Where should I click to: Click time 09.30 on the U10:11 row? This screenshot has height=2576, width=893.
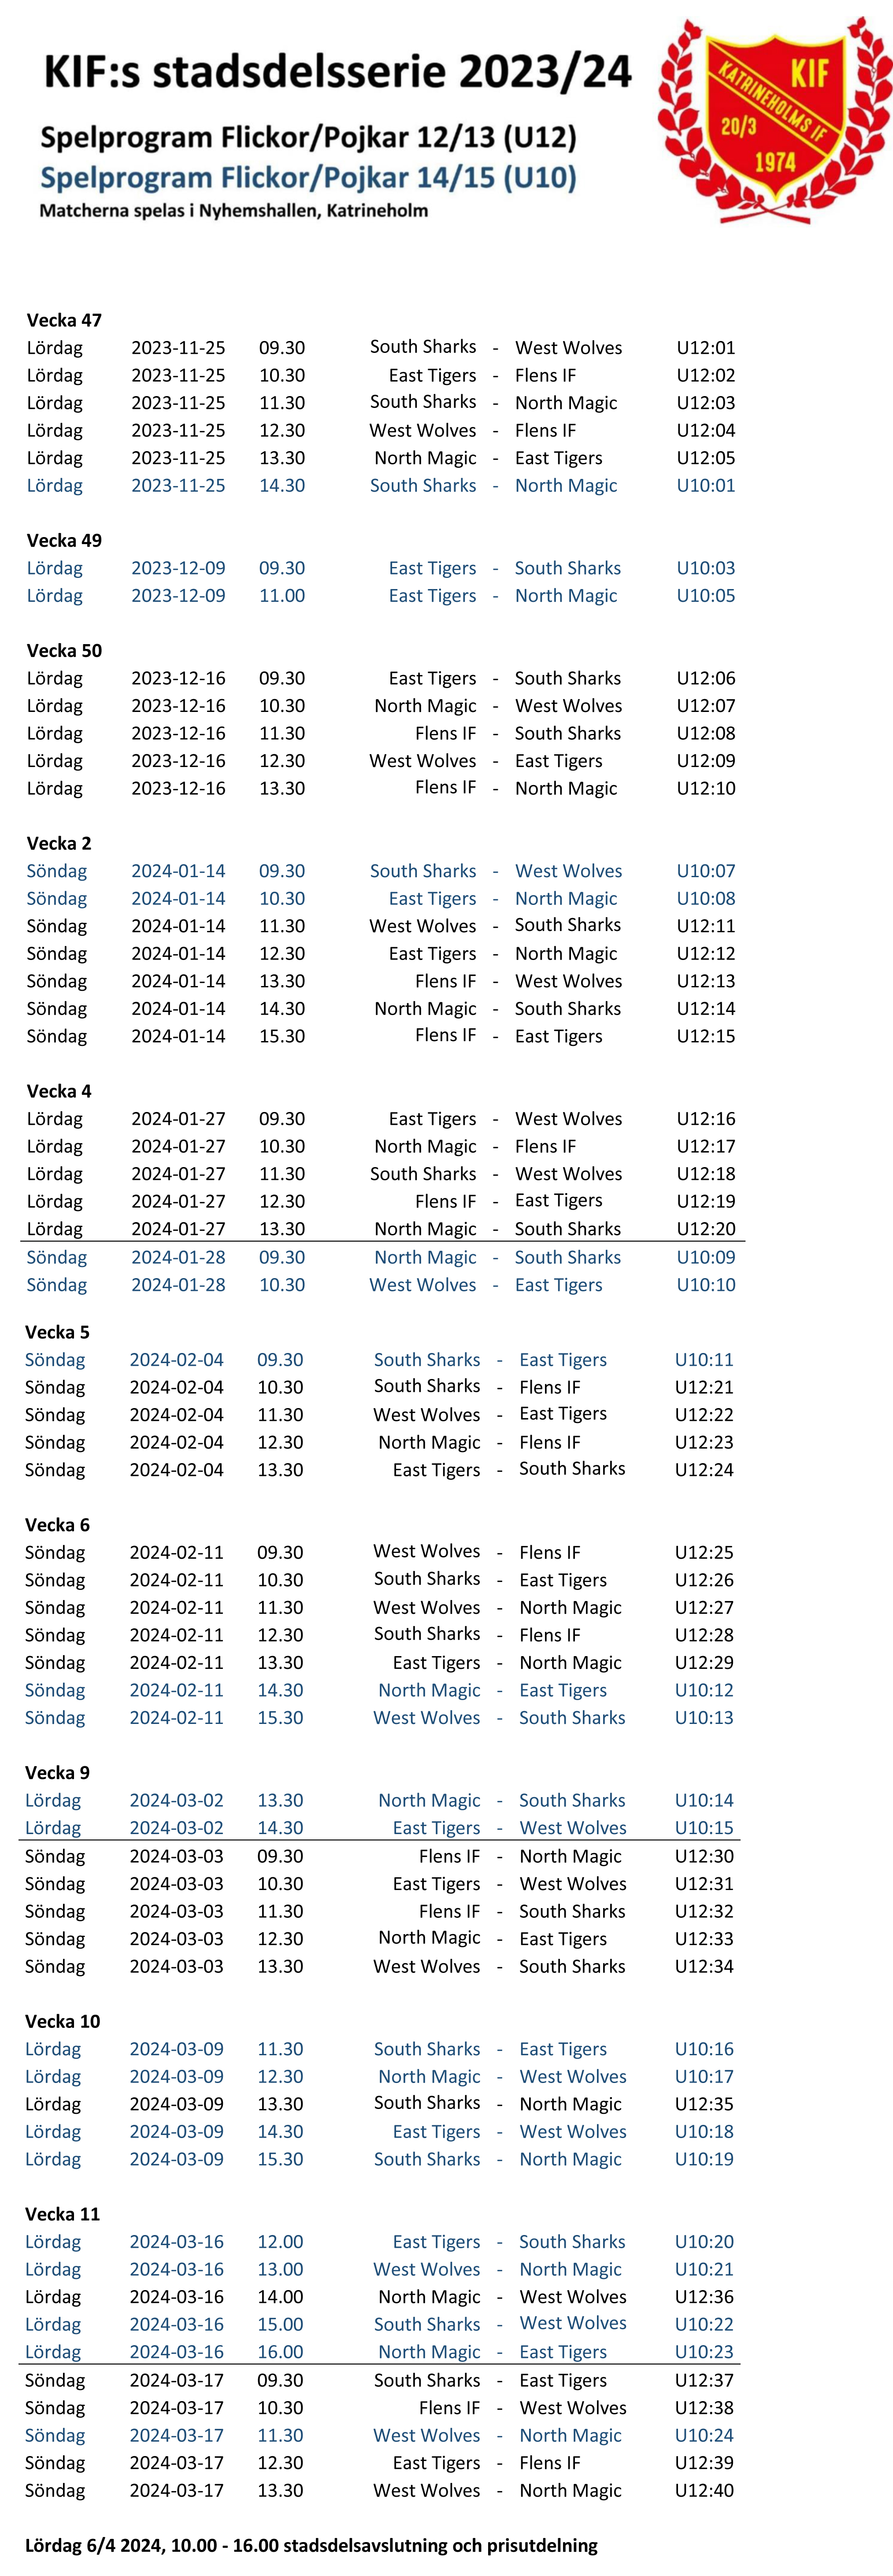280,1360
